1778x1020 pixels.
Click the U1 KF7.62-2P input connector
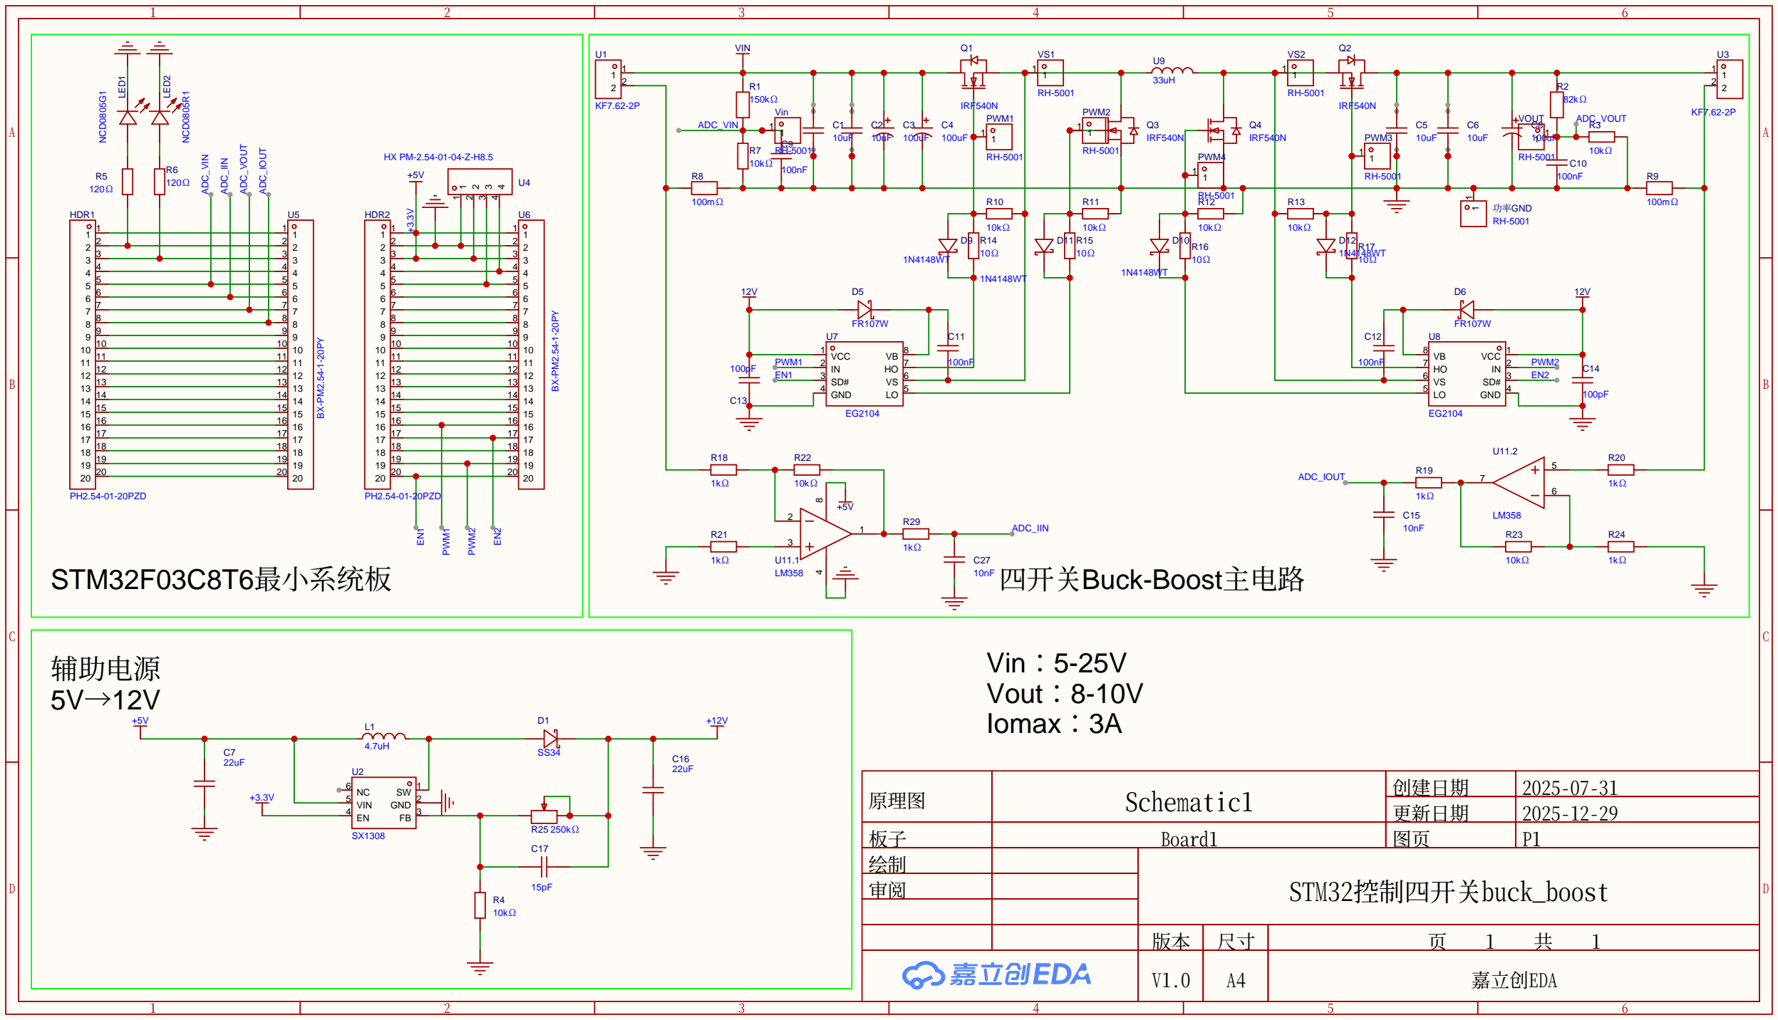tap(609, 79)
